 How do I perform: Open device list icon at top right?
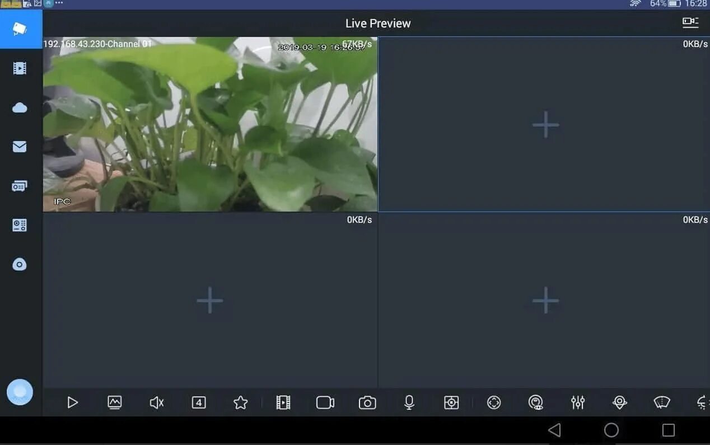tap(690, 22)
